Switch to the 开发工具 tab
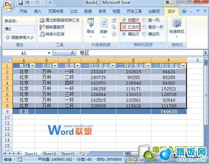 click(x=134, y=11)
